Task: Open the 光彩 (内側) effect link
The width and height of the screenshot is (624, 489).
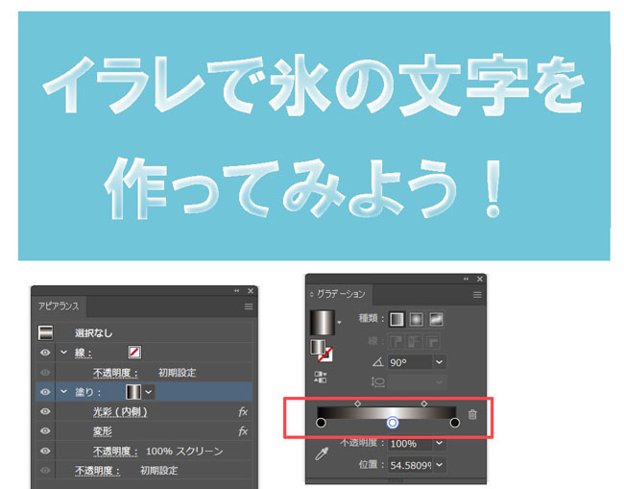Action: pos(120,412)
